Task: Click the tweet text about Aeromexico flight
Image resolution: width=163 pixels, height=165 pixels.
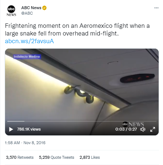Action: point(77,30)
